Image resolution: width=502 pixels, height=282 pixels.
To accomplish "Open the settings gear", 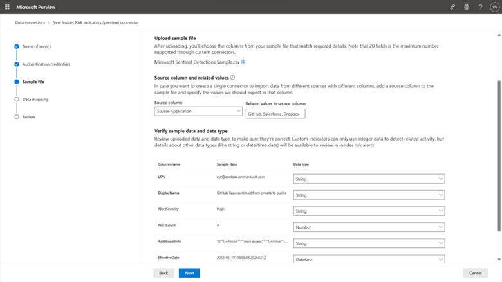I will [467, 7].
